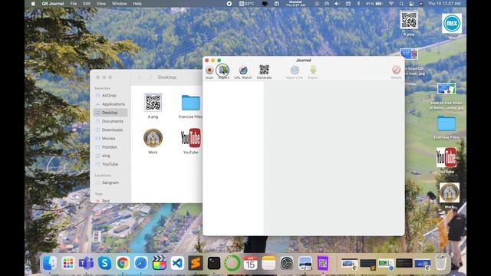The width and height of the screenshot is (491, 276).
Task: Open QR Journal from the Dock
Action: pyautogui.click(x=323, y=263)
